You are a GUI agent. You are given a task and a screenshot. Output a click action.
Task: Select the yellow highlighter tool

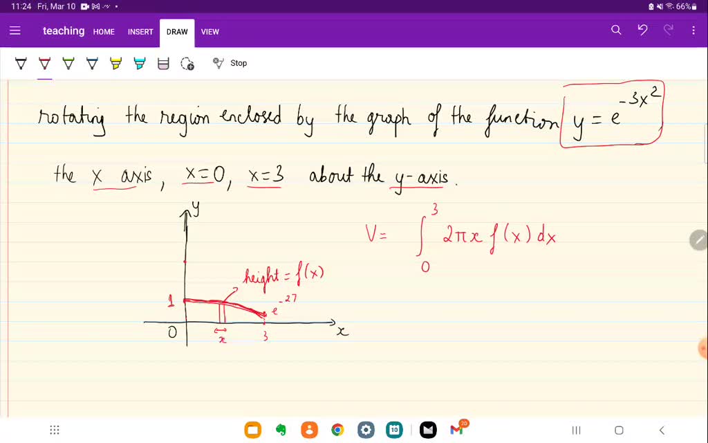115,63
